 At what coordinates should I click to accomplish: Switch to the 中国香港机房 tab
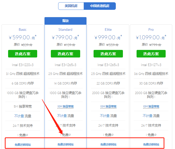[x=100, y=6]
